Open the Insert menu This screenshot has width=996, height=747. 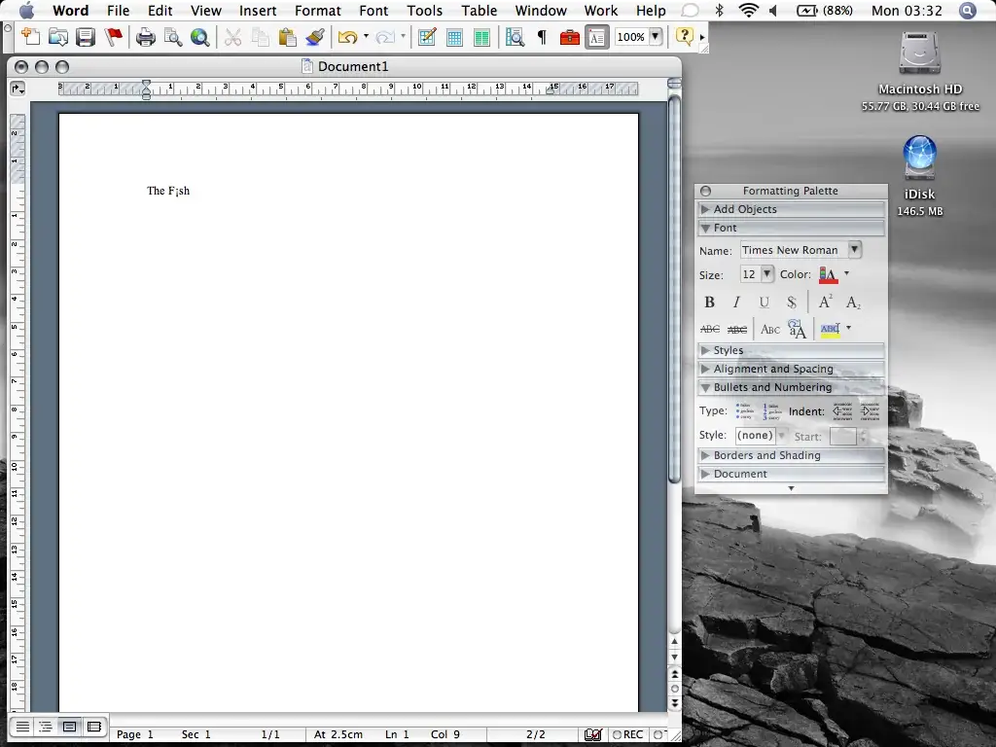pyautogui.click(x=257, y=11)
